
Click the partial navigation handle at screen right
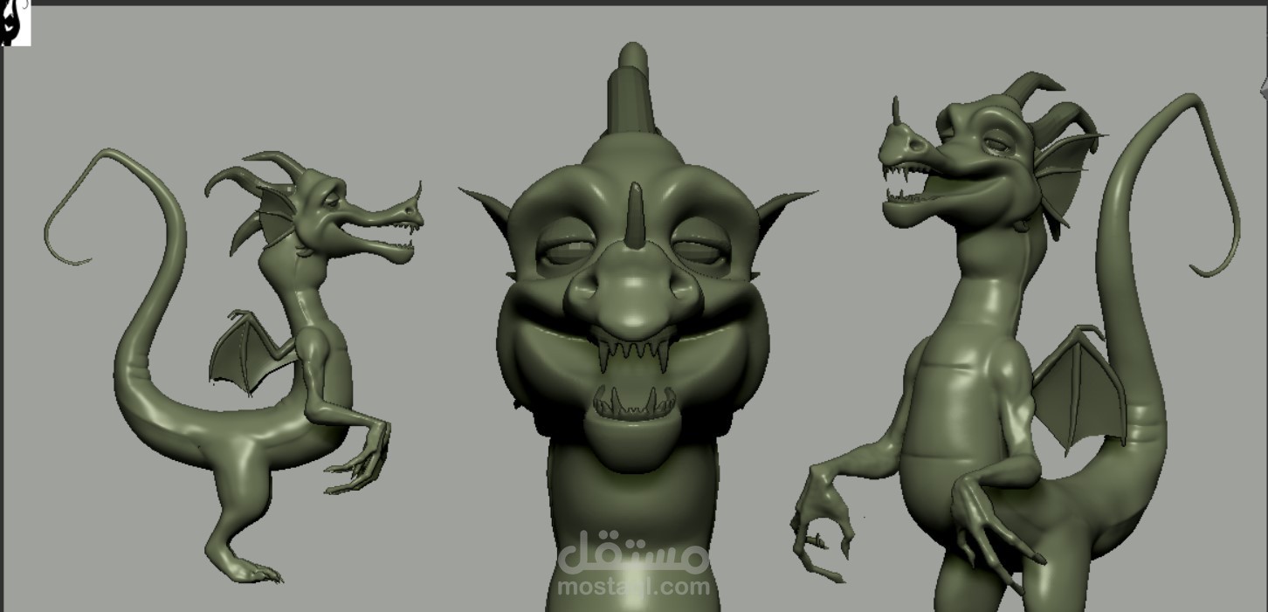(x=1265, y=87)
